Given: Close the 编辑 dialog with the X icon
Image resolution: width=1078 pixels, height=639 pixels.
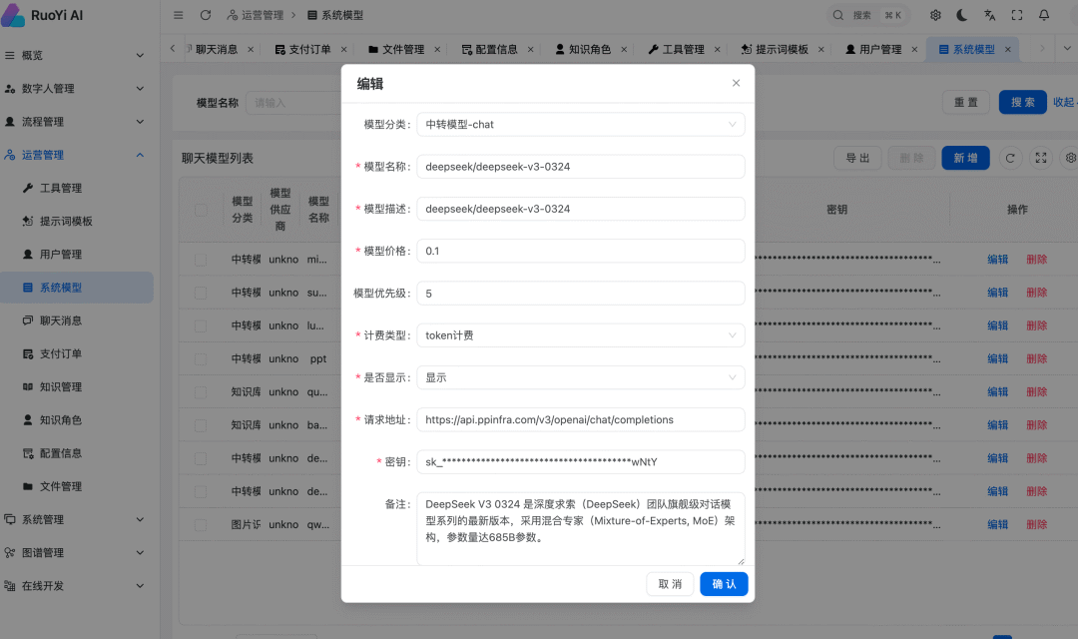Looking at the screenshot, I should (x=736, y=83).
